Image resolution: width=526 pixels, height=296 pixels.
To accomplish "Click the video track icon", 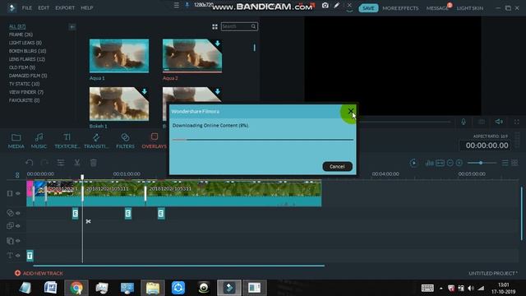I will (10, 193).
